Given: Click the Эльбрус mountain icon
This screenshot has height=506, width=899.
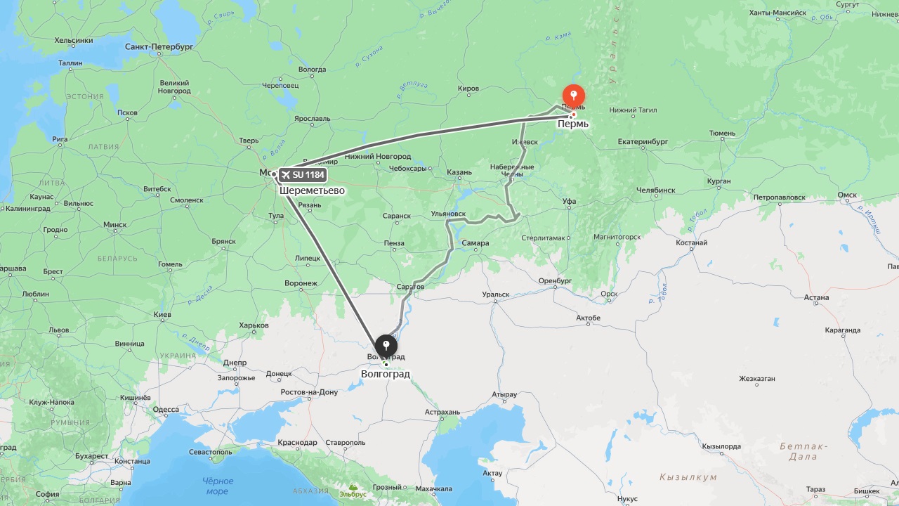Looking at the screenshot, I should [x=353, y=486].
